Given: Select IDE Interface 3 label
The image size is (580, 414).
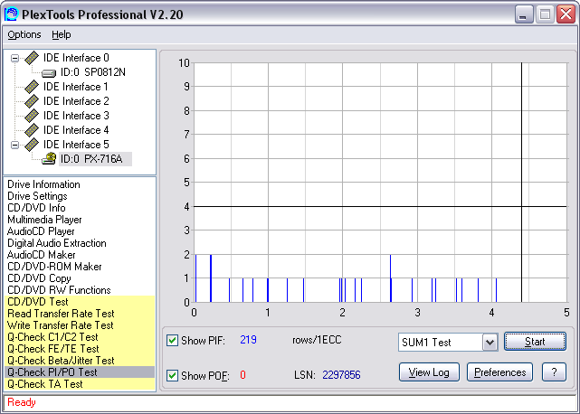Looking at the screenshot, I should click(76, 116).
